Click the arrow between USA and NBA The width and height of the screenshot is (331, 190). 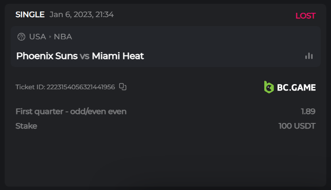tap(50, 37)
